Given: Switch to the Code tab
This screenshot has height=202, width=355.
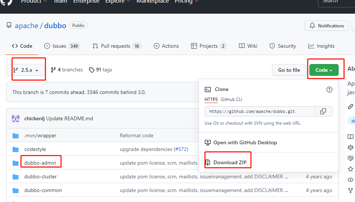Looking at the screenshot, I should point(22,46).
